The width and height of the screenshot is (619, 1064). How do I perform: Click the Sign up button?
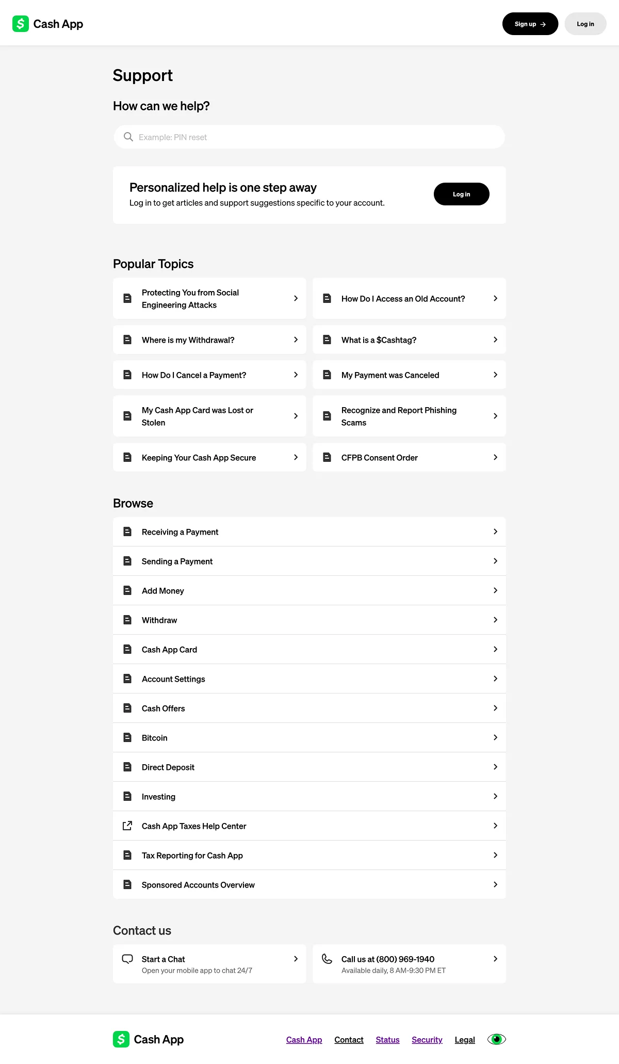[530, 24]
